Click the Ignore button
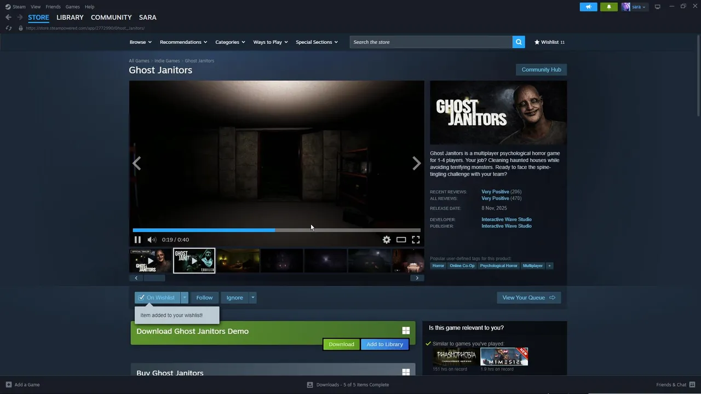Viewport: 701px width, 394px height. point(234,298)
